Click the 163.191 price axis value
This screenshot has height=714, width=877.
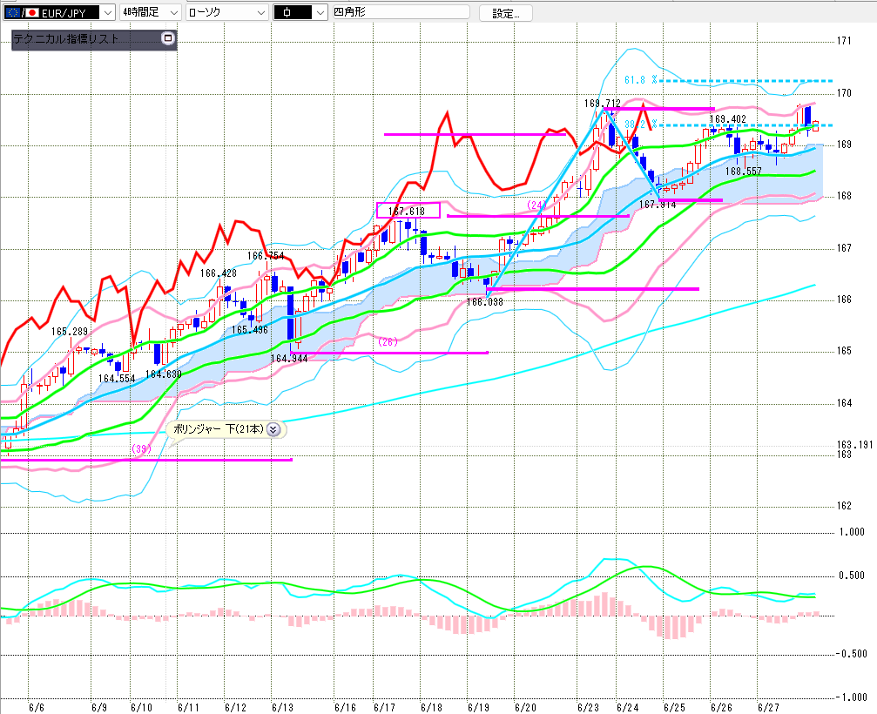(854, 445)
